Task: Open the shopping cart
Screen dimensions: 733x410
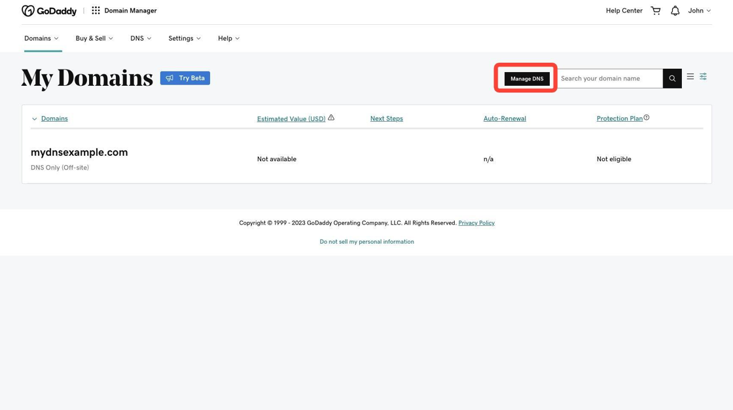Action: 656,10
